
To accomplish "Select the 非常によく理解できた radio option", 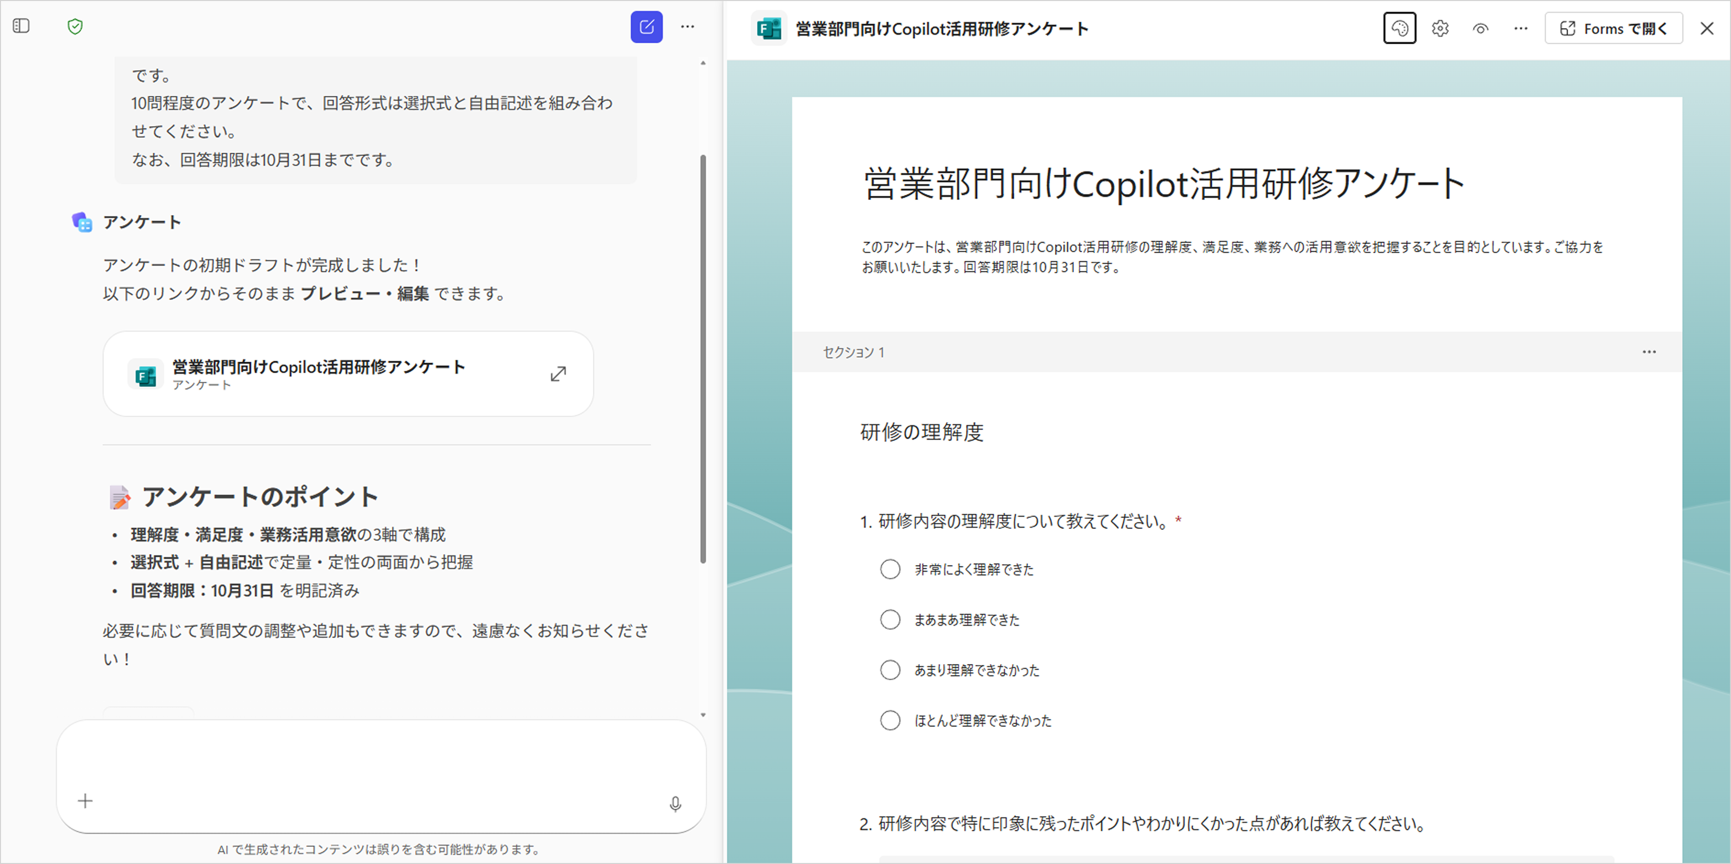I will (x=890, y=569).
